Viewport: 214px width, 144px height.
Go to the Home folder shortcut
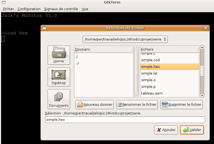59,55
